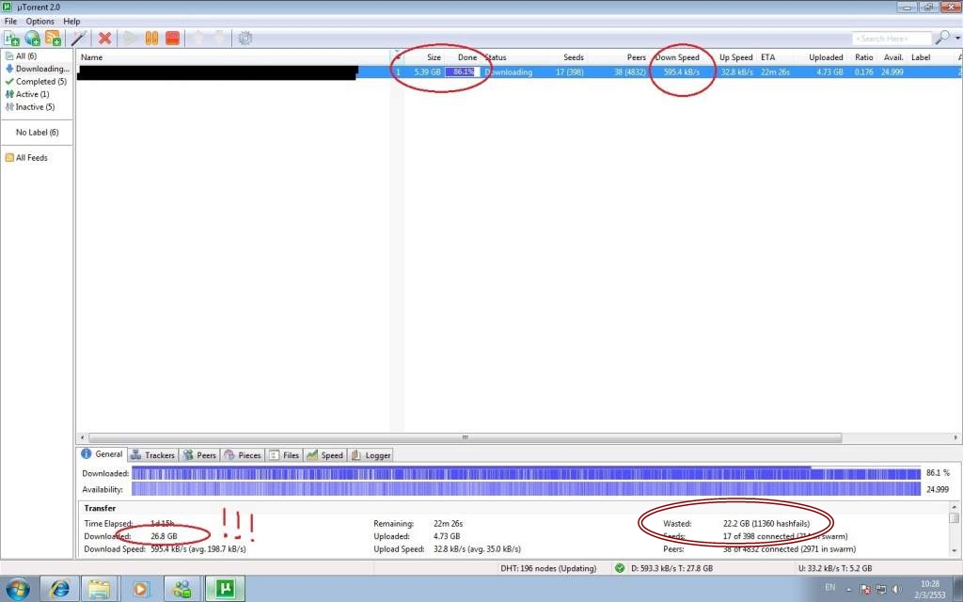Click the Downloaded pieces bar
The image size is (963, 602).
pos(527,474)
